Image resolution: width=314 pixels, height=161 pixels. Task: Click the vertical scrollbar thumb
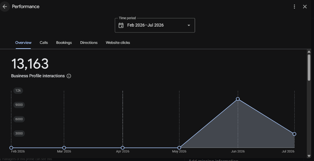(x=309, y=68)
